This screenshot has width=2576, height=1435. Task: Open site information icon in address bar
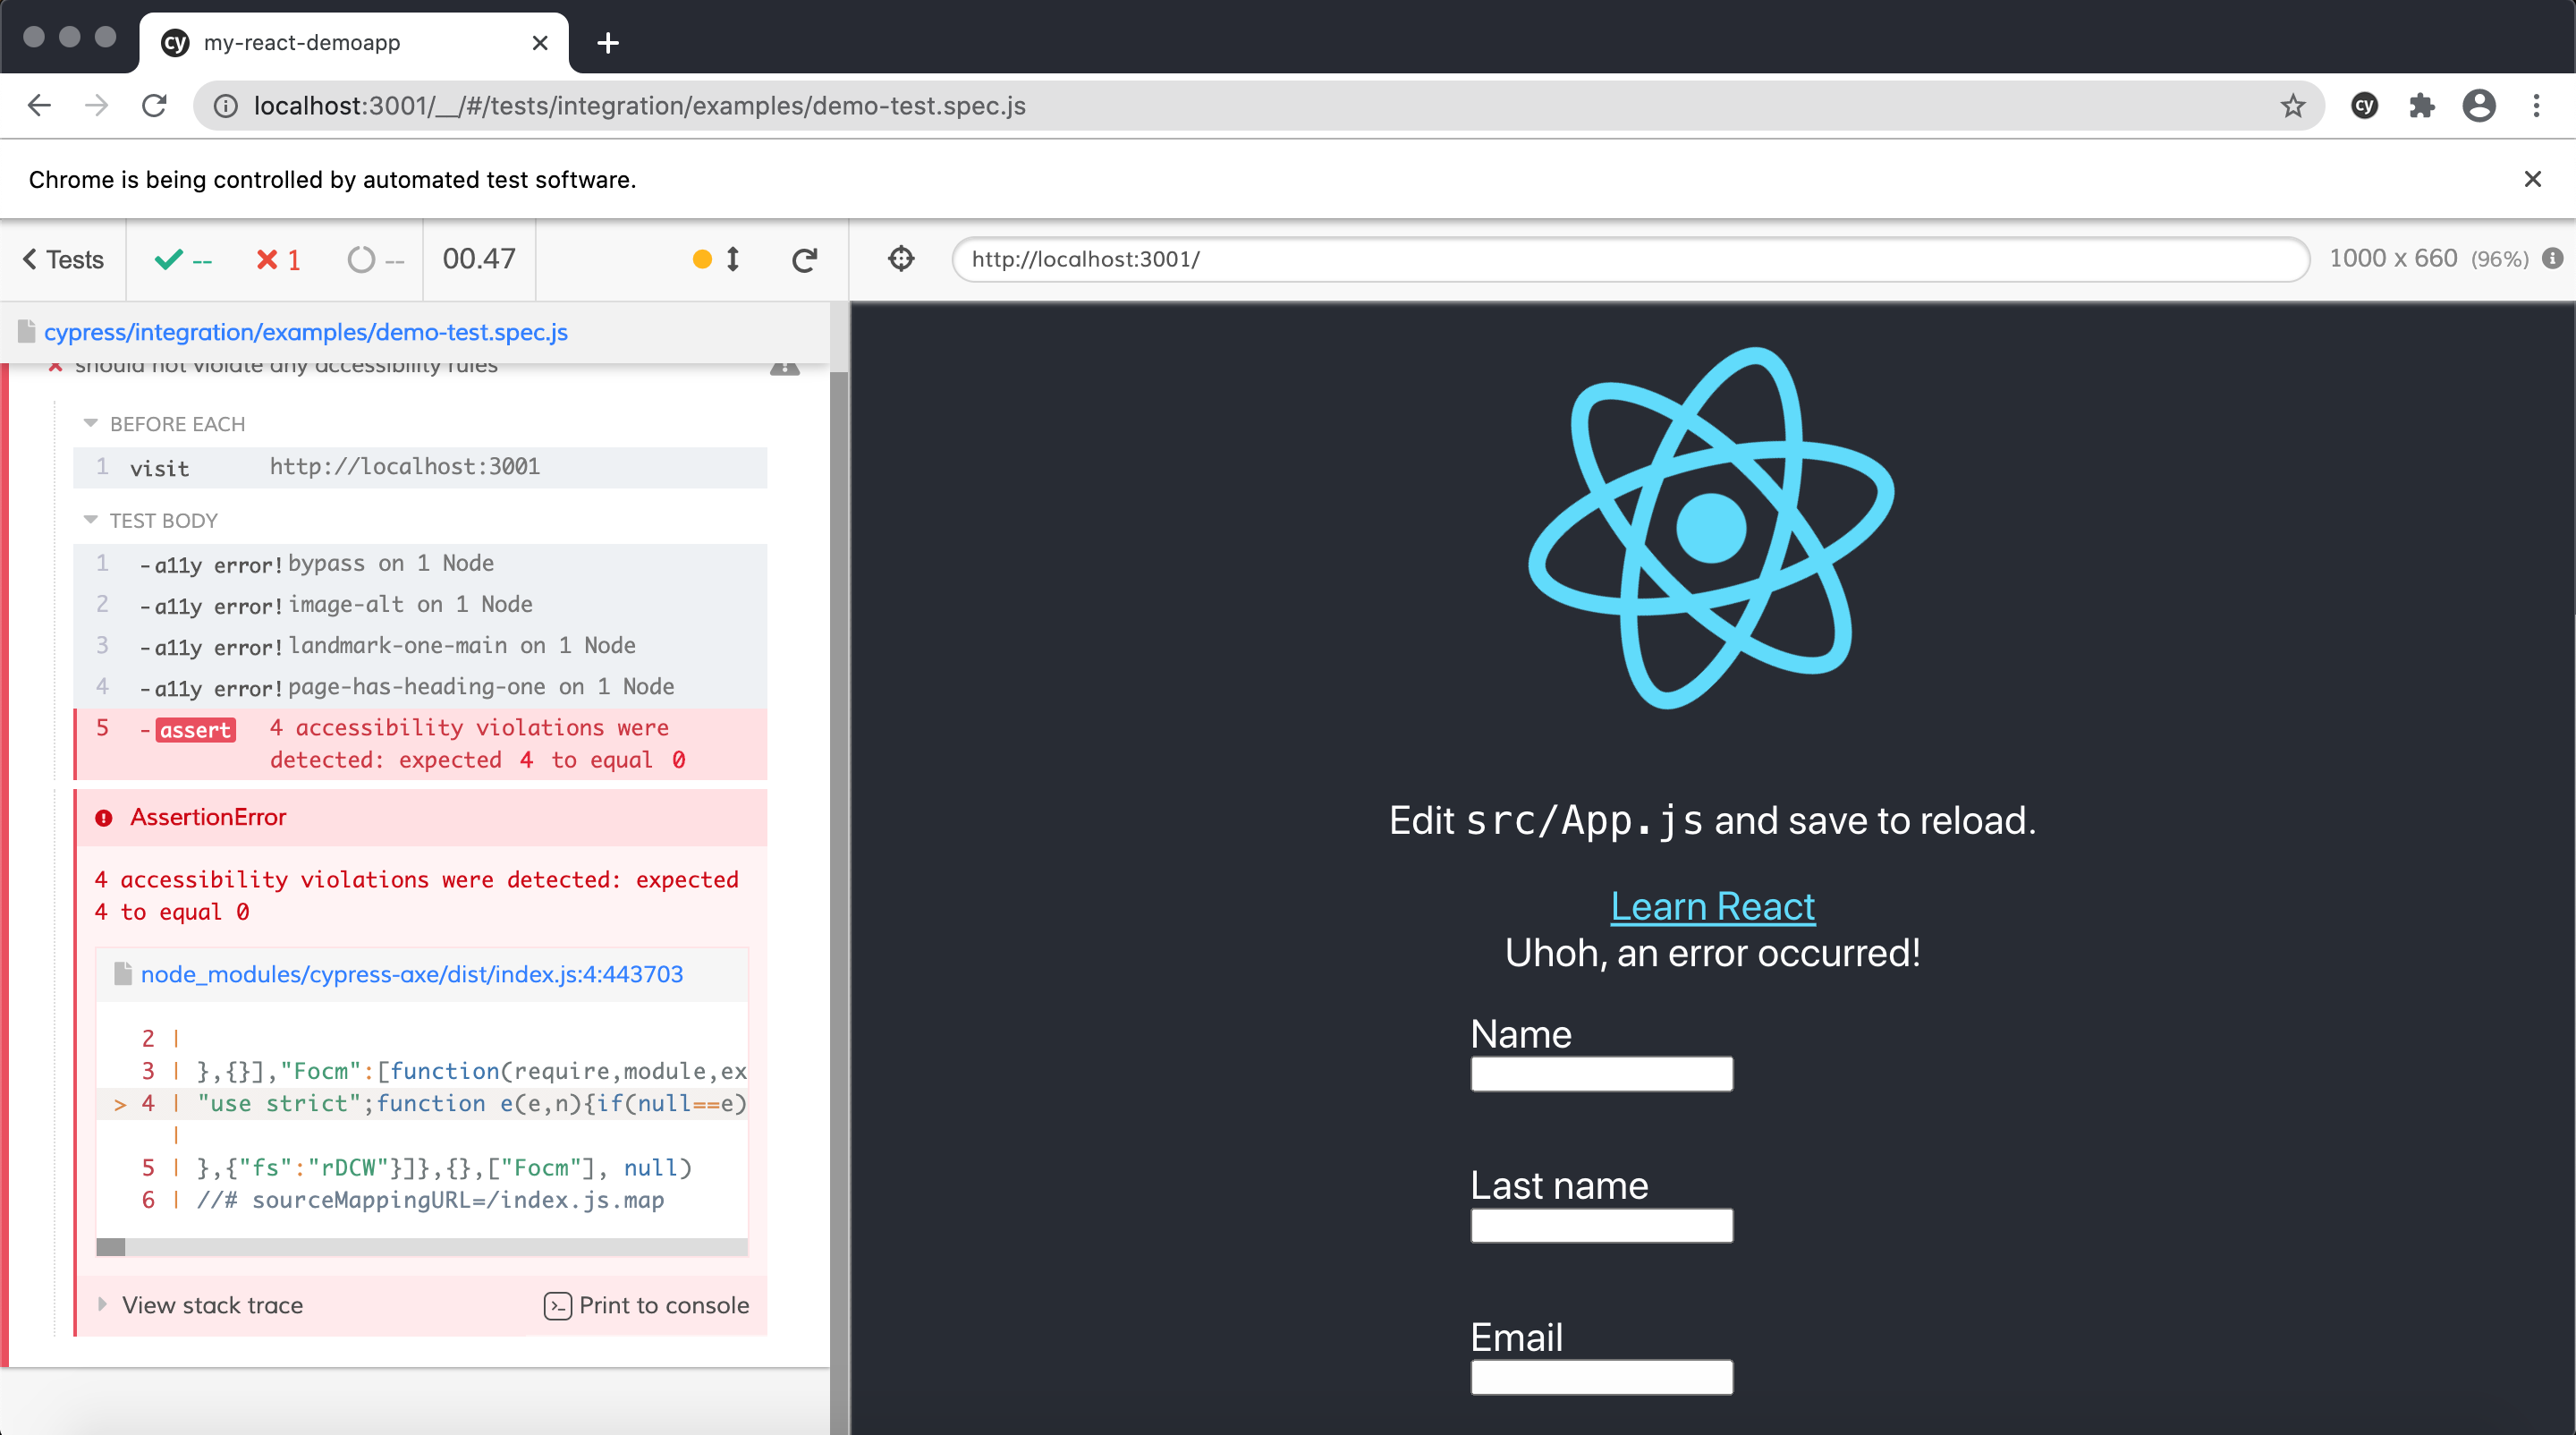tap(226, 106)
